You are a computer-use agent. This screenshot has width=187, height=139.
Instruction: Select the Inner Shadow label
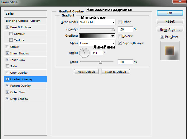(20, 53)
